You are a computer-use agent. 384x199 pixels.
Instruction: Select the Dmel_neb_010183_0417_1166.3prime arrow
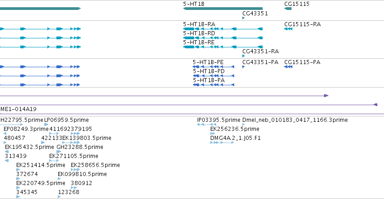point(243,125)
